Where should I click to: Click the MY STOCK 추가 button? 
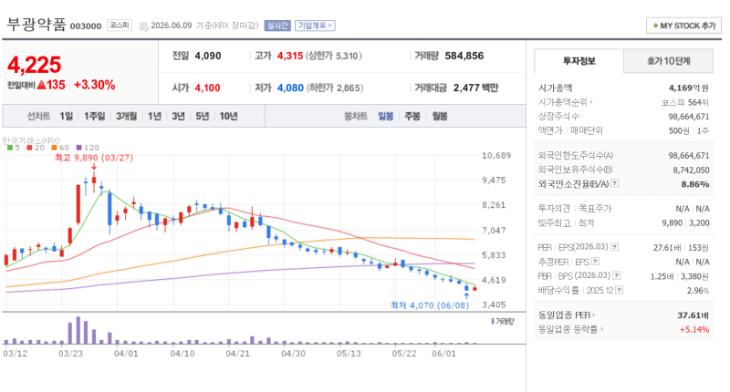(683, 26)
